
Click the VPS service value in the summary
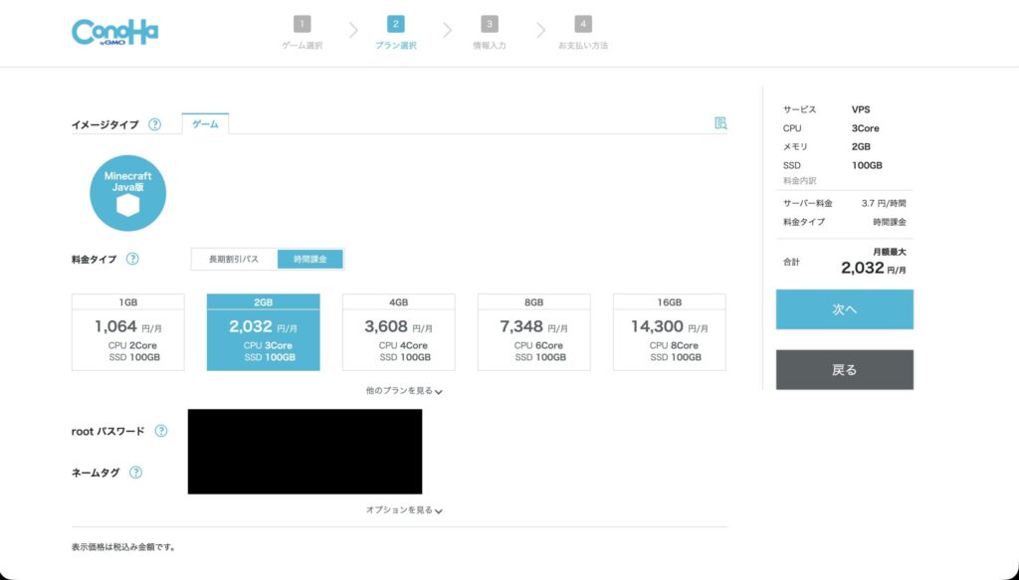(x=861, y=109)
